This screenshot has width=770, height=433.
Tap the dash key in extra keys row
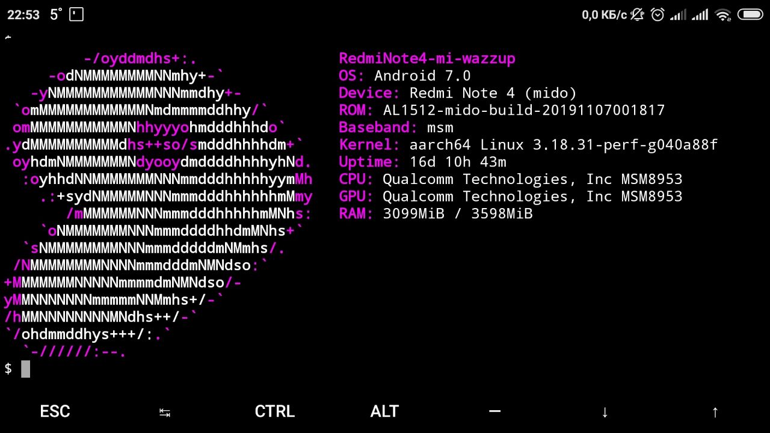click(x=495, y=411)
